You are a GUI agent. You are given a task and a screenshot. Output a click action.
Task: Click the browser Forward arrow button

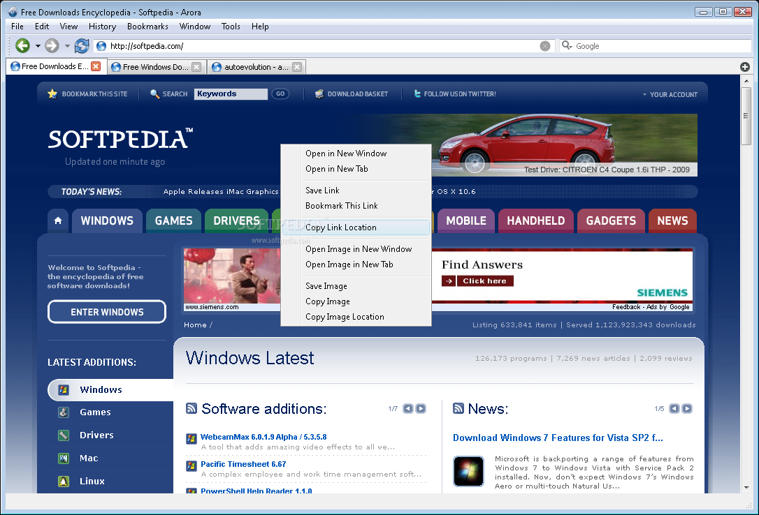coord(52,46)
